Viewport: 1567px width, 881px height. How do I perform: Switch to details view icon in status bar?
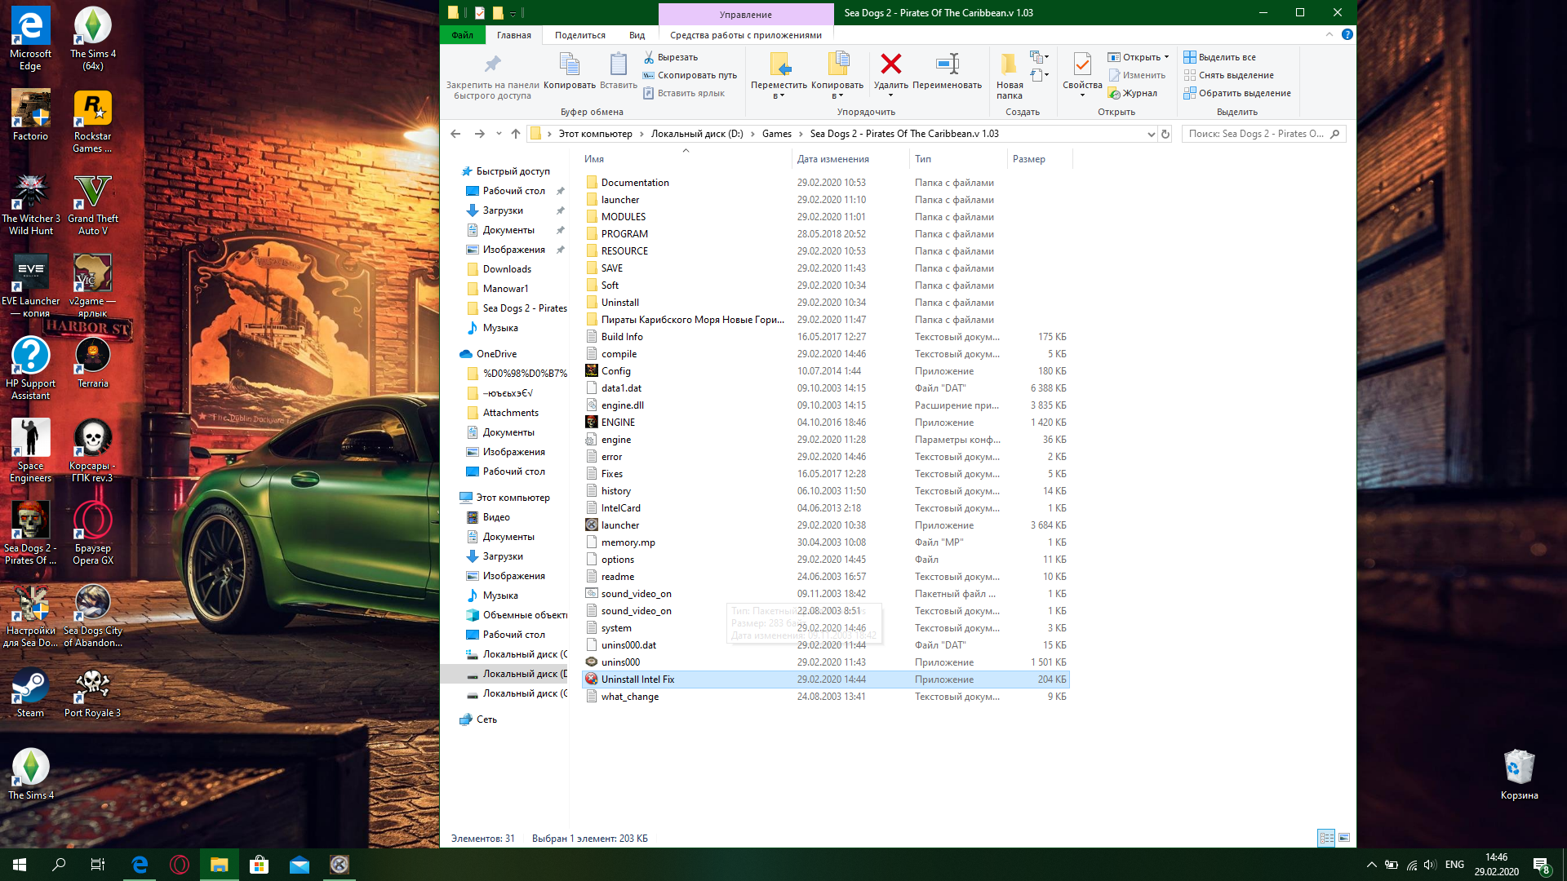[x=1326, y=838]
